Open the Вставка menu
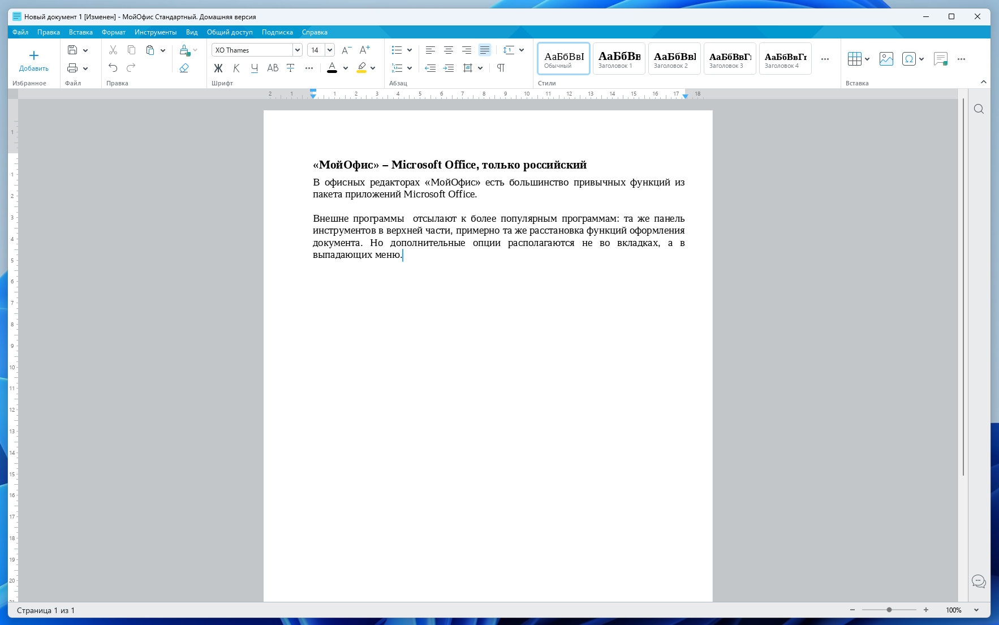Viewport: 999px width, 625px height. coord(81,32)
